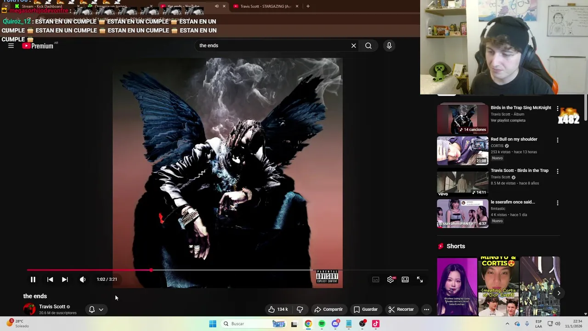The height and width of the screenshot is (331, 588).
Task: Open options for Travis Scott - Birds in the Trap
Action: click(558, 171)
